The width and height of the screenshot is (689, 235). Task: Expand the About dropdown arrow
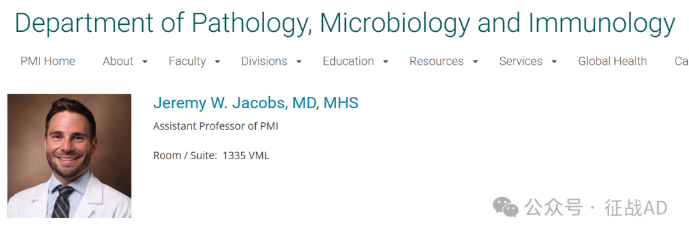click(x=145, y=62)
